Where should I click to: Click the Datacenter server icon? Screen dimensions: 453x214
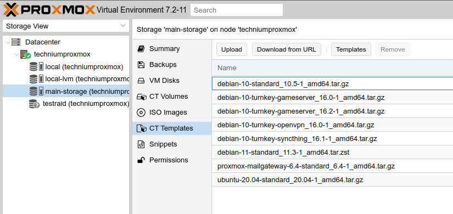pyautogui.click(x=16, y=42)
